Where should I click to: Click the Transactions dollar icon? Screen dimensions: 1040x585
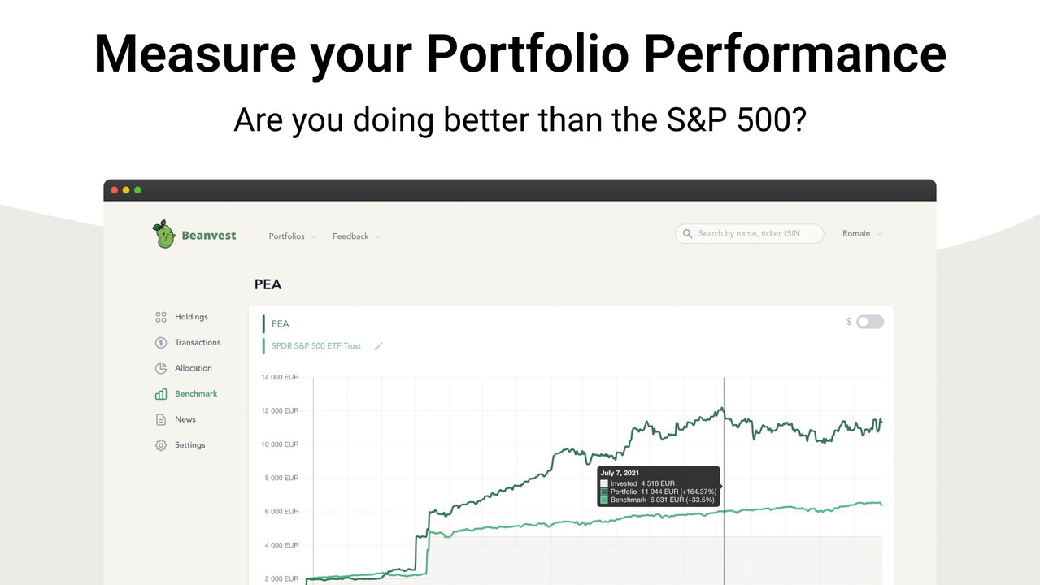[161, 343]
